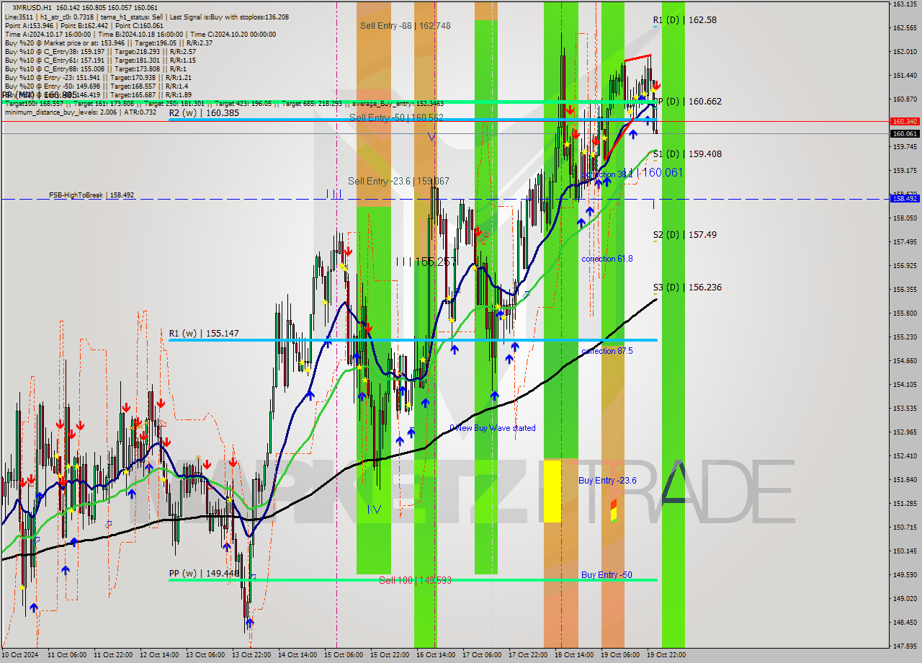Click the '16 Oct 14:00' time axis label
The height and width of the screenshot is (663, 922).
click(437, 655)
